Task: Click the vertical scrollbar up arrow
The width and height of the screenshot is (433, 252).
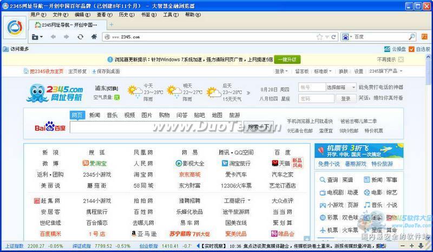Action: click(428, 57)
